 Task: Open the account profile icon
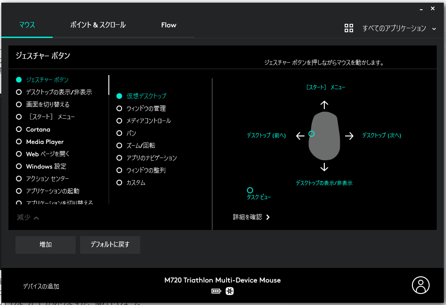coord(420,286)
